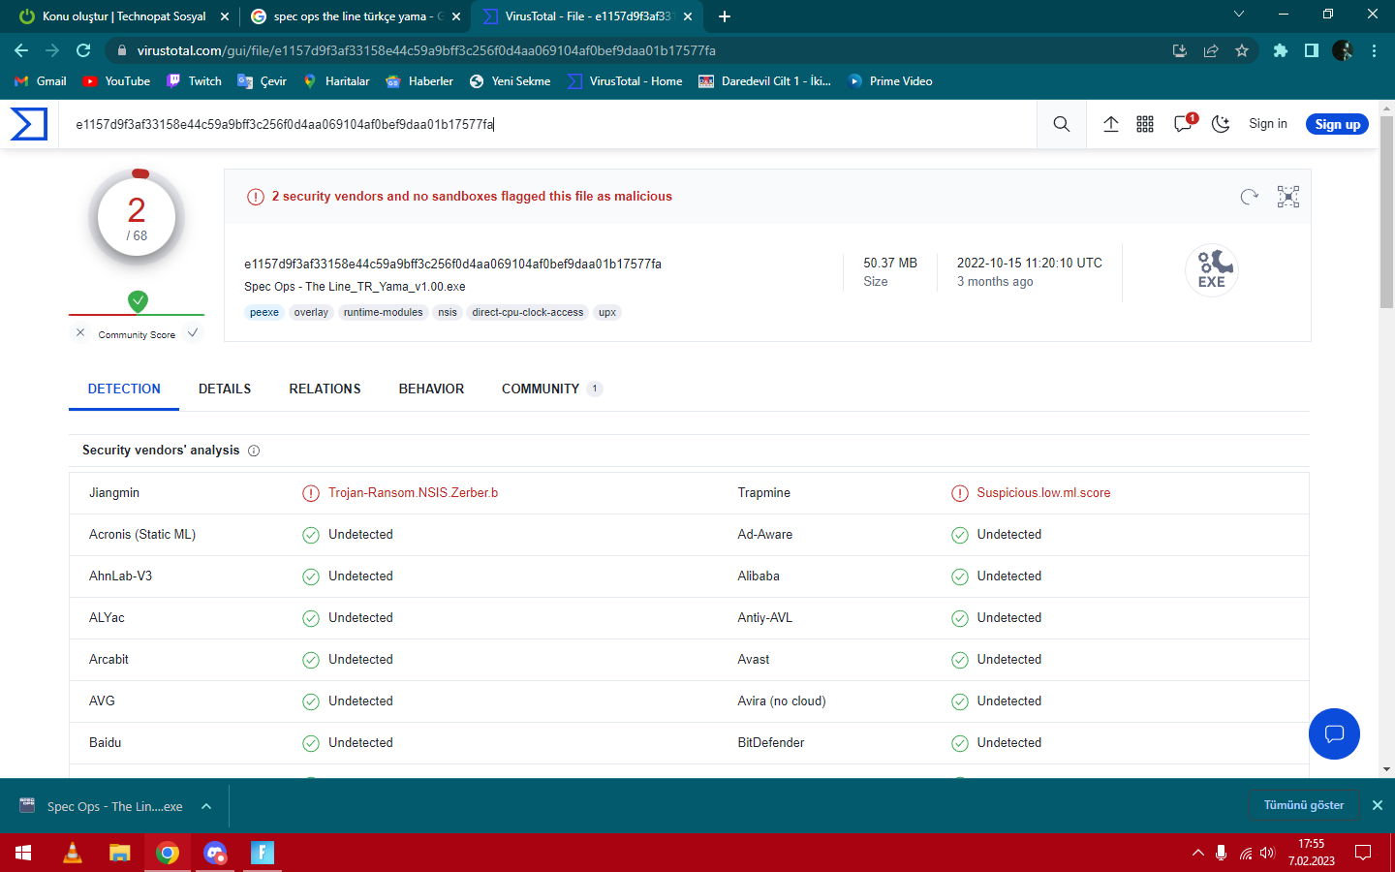Open the apps grid icon
The width and height of the screenshot is (1395, 872).
coord(1145,124)
